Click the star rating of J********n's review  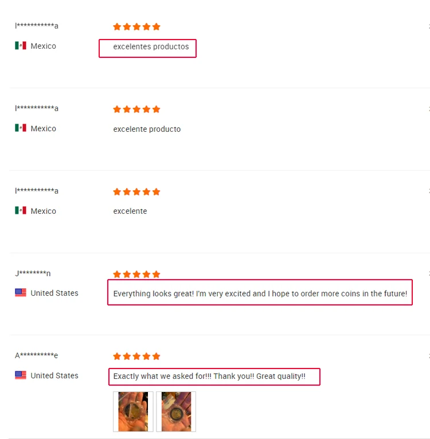pos(136,274)
